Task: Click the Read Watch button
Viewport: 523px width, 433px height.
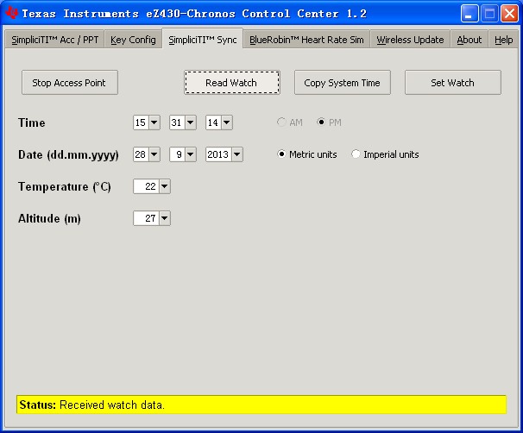Action: [x=232, y=82]
